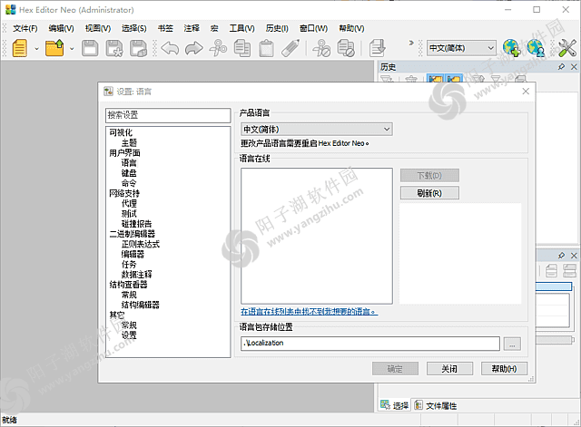The image size is (581, 427).
Task: Select 主题 in the settings tree
Action: coord(129,142)
